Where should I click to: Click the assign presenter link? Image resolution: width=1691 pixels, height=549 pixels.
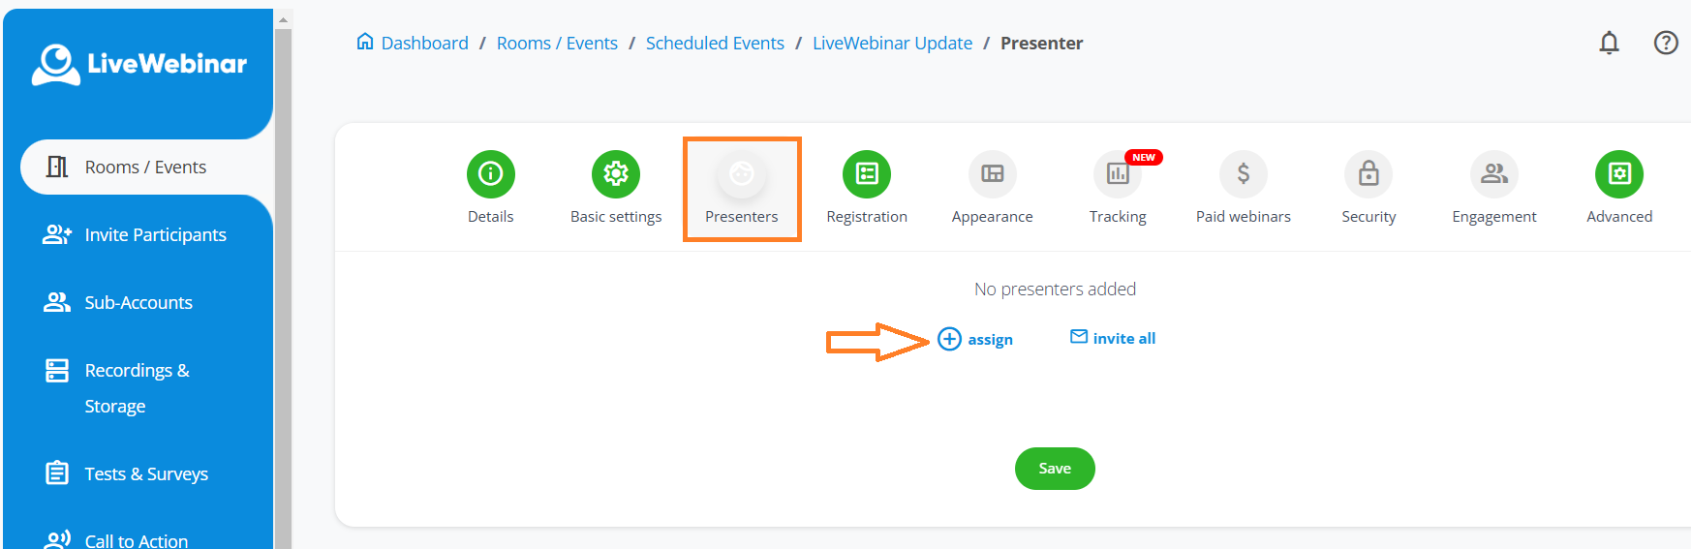(976, 339)
